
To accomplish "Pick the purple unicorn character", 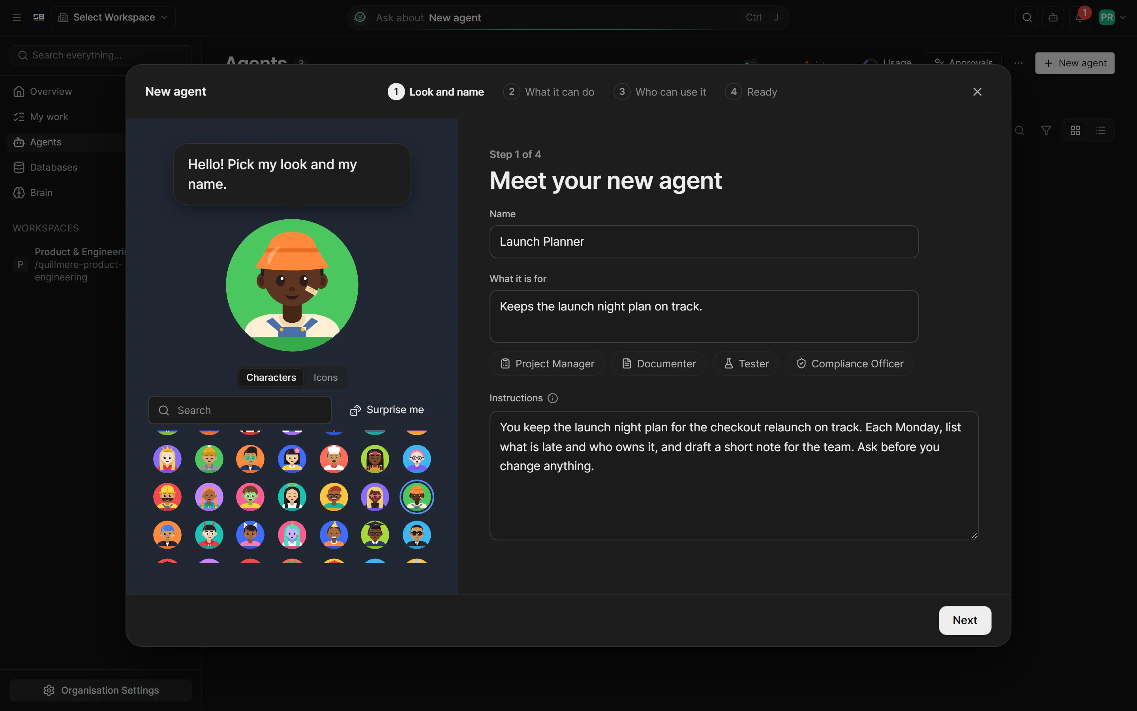I will pyautogui.click(x=292, y=535).
